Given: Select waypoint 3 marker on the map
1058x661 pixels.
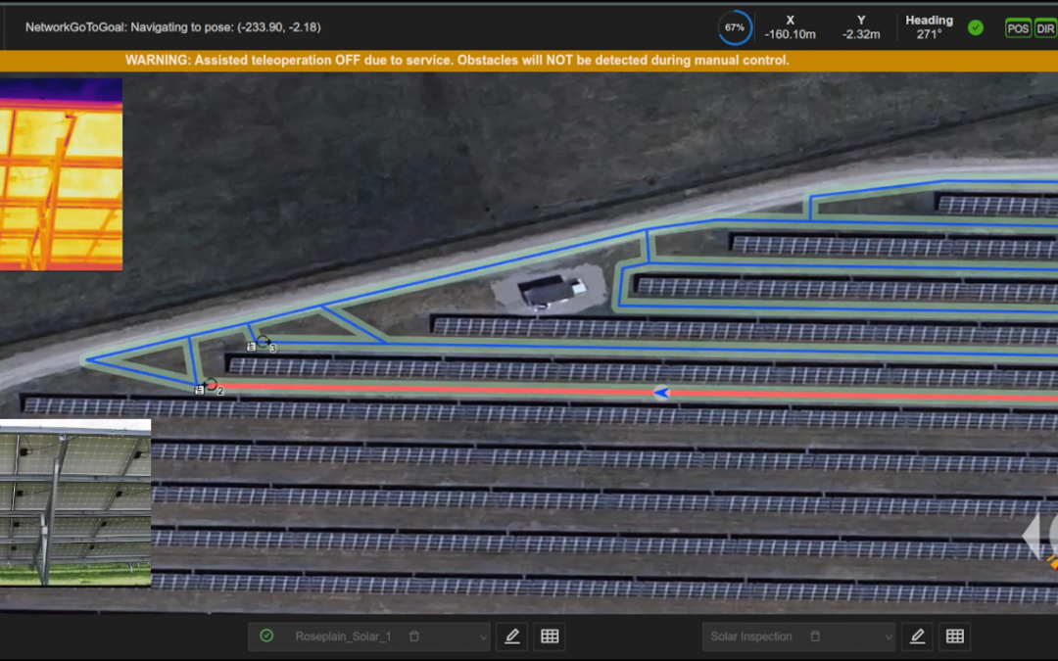Looking at the screenshot, I should [x=263, y=342].
